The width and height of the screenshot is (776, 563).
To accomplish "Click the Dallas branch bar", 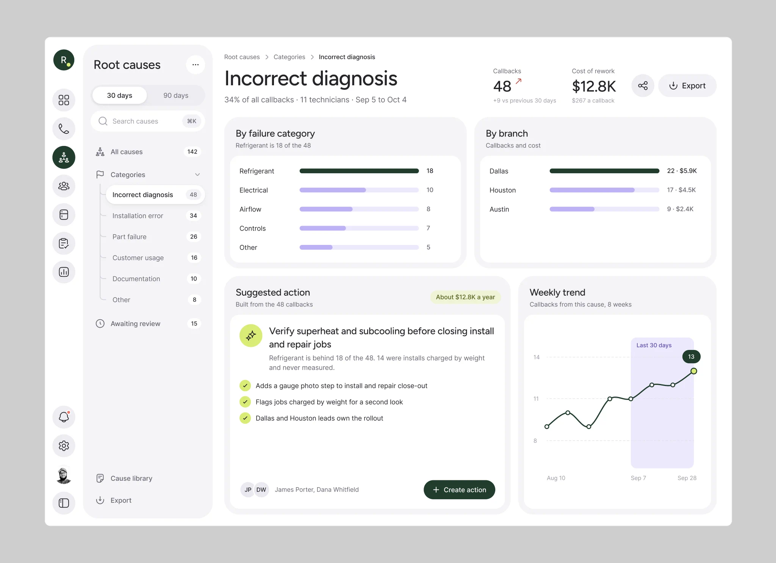I will pos(604,171).
